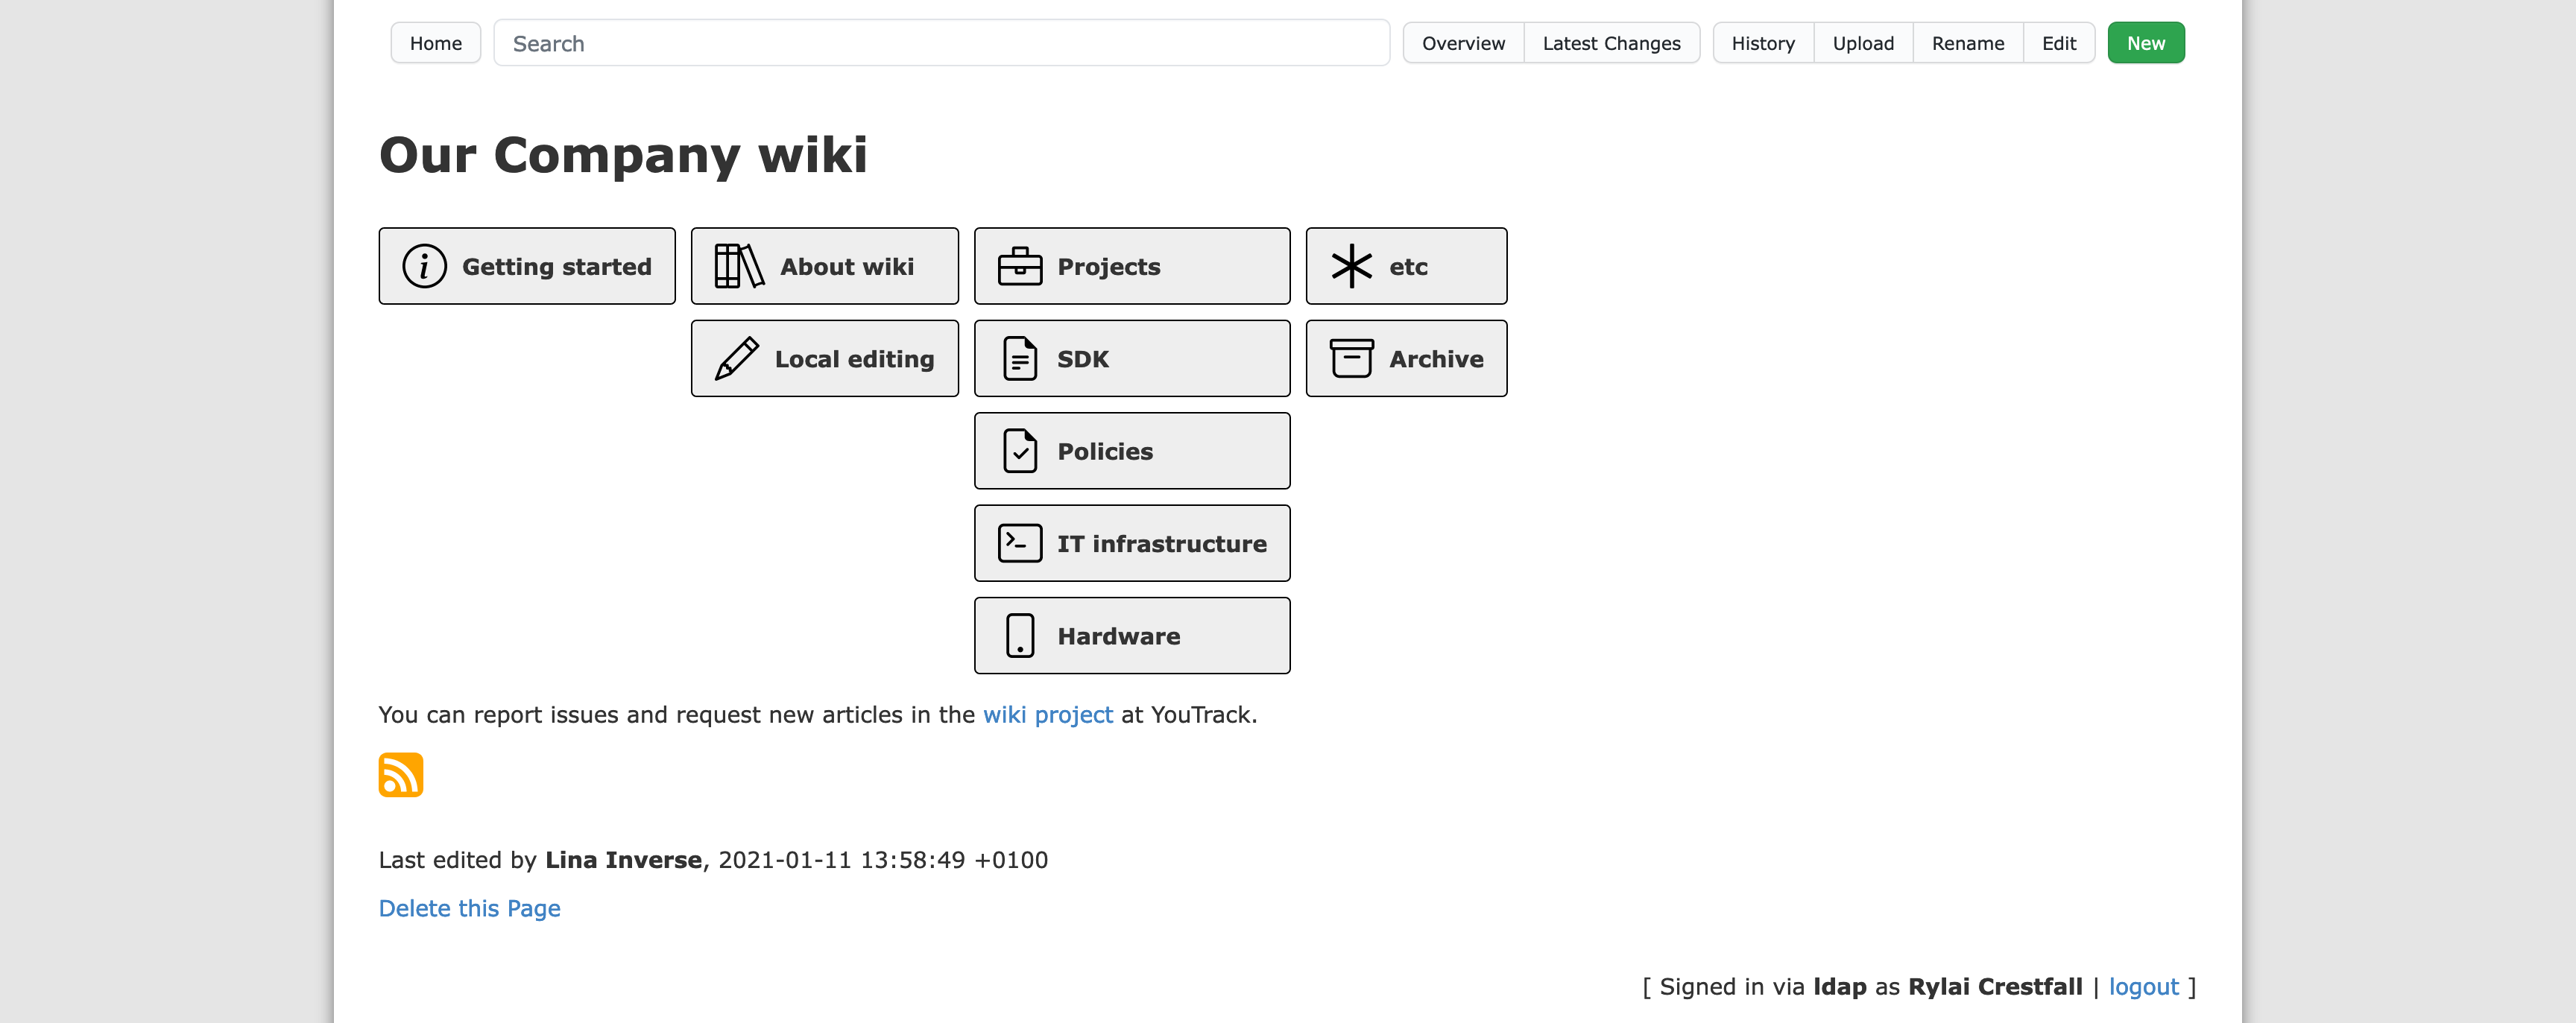Image resolution: width=2576 pixels, height=1023 pixels.
Task: Navigate to About wiki section
Action: click(x=821, y=265)
